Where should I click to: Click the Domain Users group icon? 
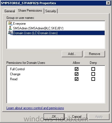click(10, 33)
